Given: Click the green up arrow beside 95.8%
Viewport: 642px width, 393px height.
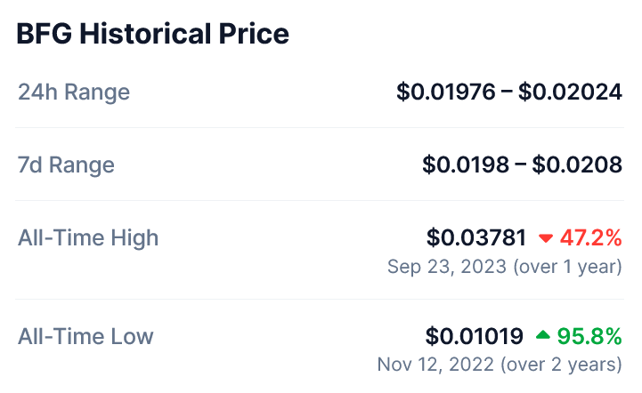Looking at the screenshot, I should pyautogui.click(x=543, y=335).
